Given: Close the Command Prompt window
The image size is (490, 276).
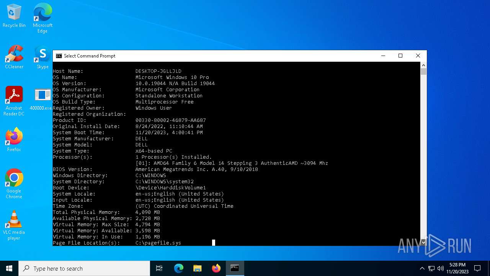Looking at the screenshot, I should tap(418, 56).
